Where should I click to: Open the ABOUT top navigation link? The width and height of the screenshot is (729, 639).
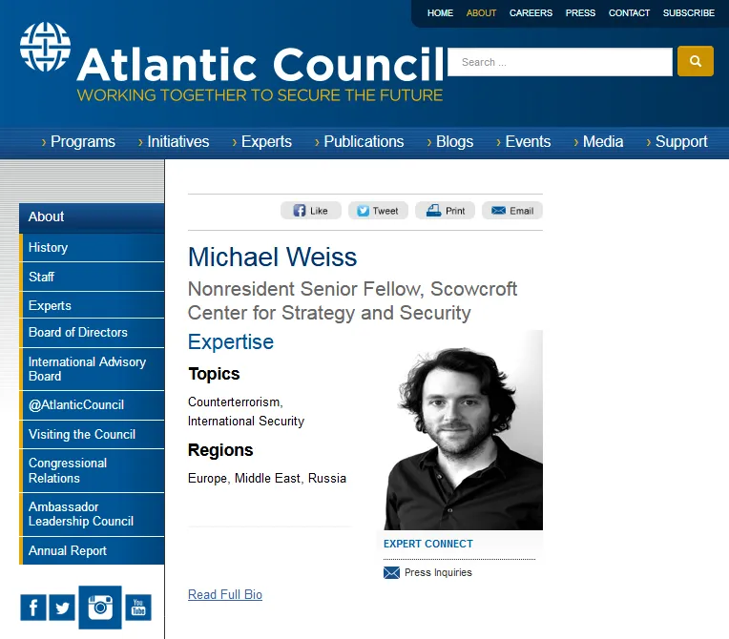[481, 13]
